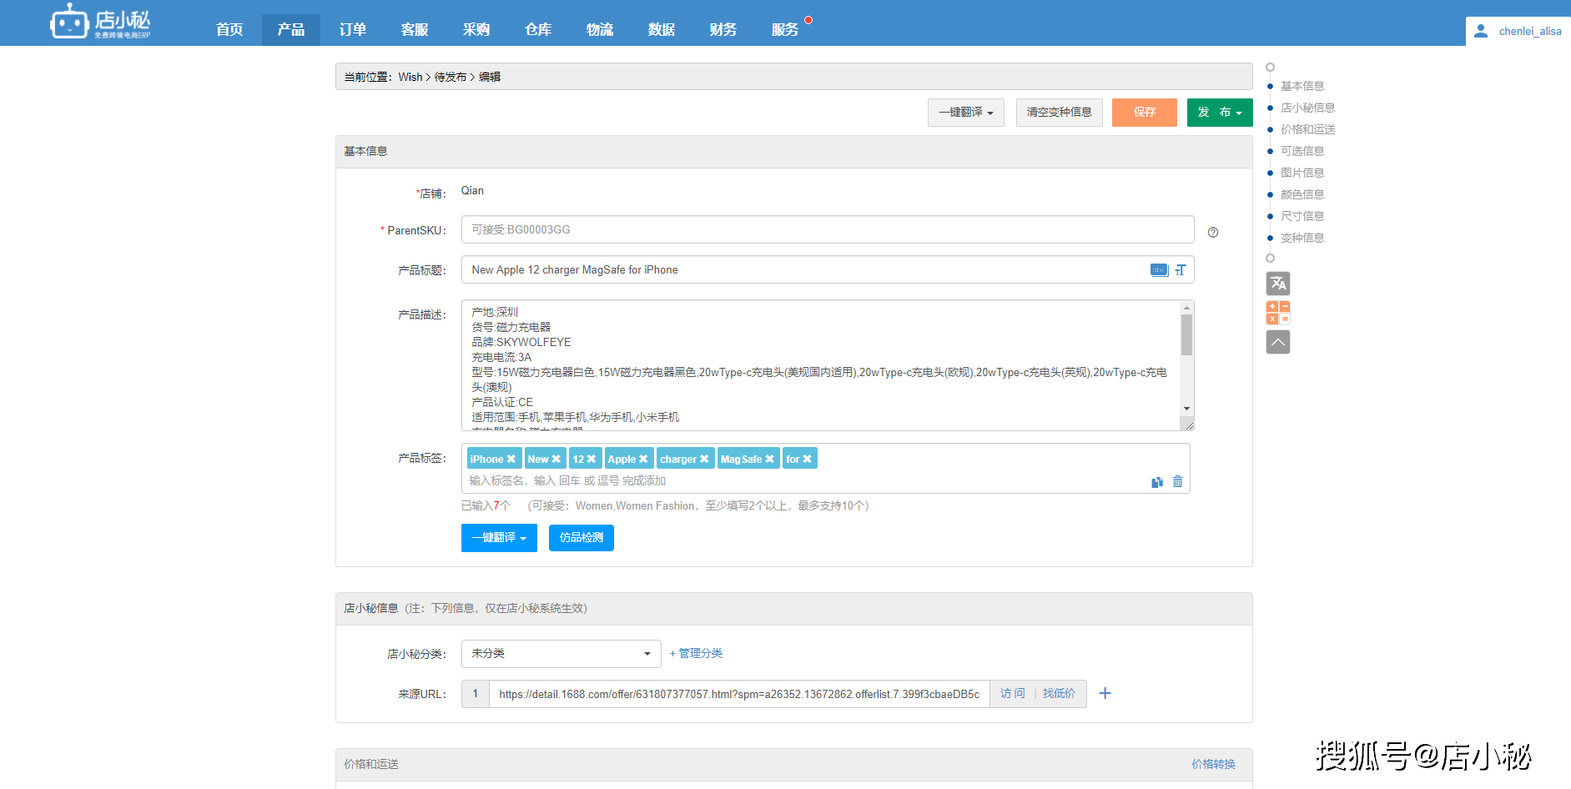Click the 仿品检测 button
This screenshot has width=1571, height=789.
581,538
